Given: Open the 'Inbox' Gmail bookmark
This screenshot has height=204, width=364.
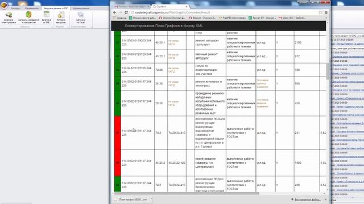Looking at the screenshot, I should (292, 18).
